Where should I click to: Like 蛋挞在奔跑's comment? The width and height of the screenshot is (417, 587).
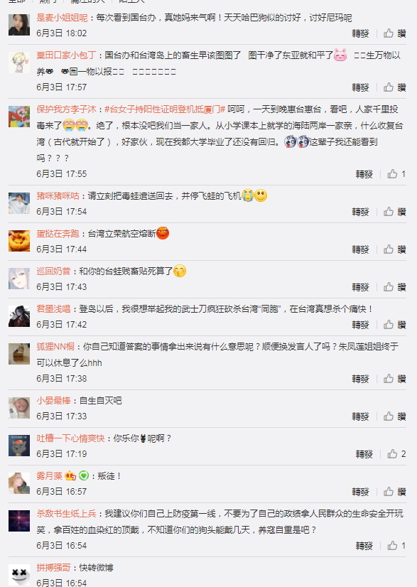click(394, 249)
